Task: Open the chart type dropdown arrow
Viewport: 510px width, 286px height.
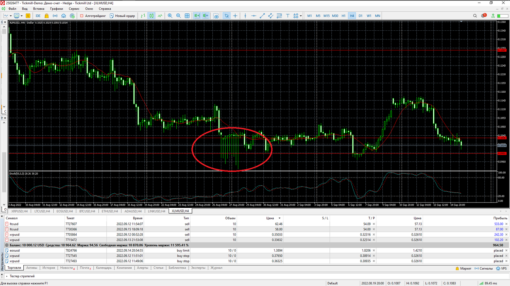Action: (11, 16)
